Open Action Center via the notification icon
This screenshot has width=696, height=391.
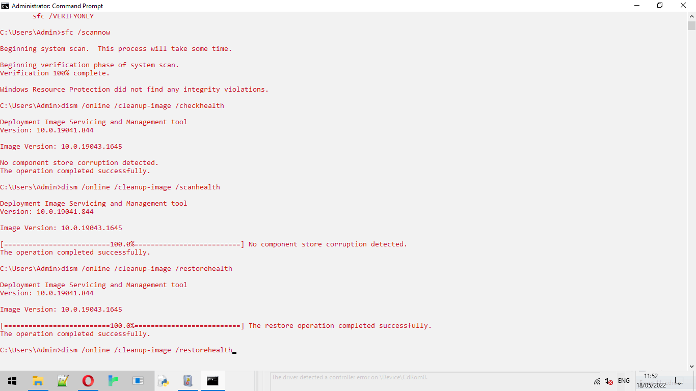(x=679, y=380)
